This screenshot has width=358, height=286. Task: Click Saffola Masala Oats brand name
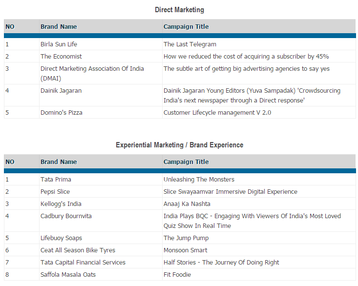tap(68, 275)
